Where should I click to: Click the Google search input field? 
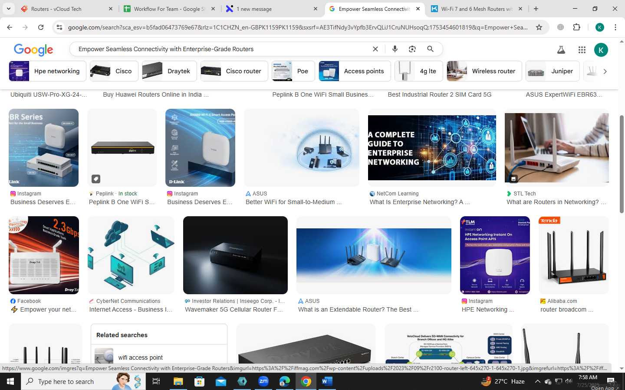(221, 49)
